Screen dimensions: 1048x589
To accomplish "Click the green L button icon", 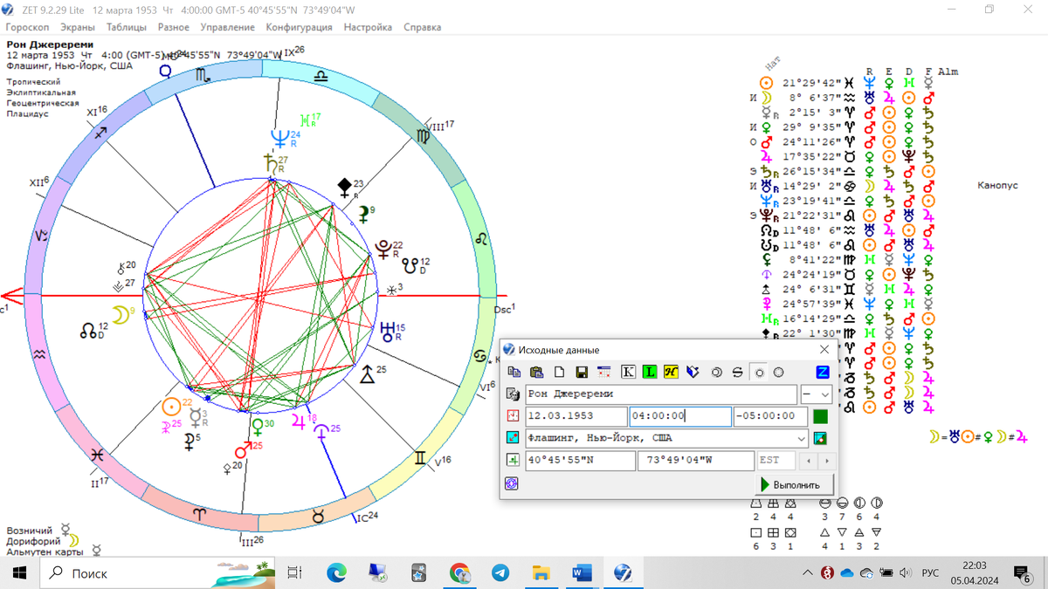I will [x=650, y=372].
